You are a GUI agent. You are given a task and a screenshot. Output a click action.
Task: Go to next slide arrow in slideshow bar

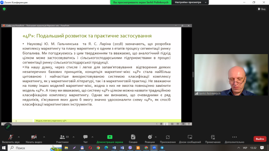tap(166, 124)
